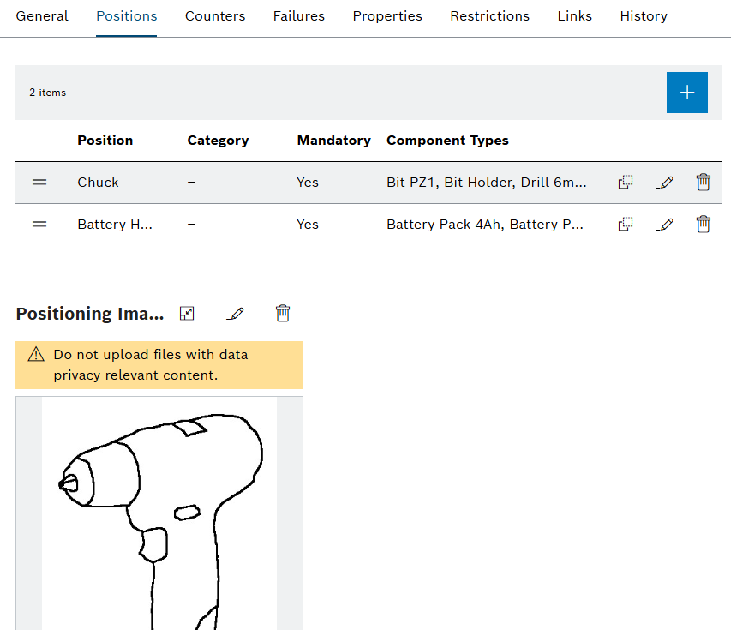The width and height of the screenshot is (731, 630).
Task: Click the Component Types column header
Action: 447,141
